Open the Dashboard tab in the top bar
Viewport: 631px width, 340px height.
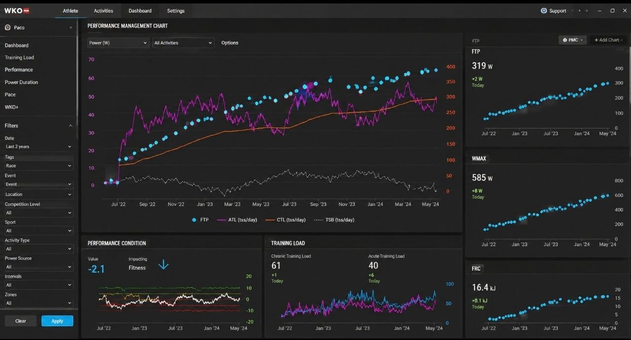pyautogui.click(x=140, y=11)
